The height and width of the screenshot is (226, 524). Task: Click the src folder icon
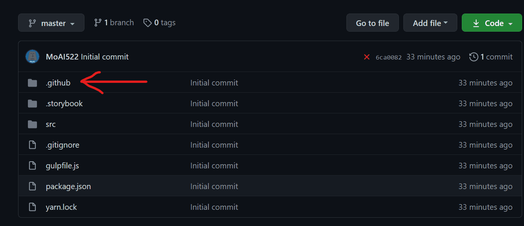(32, 124)
